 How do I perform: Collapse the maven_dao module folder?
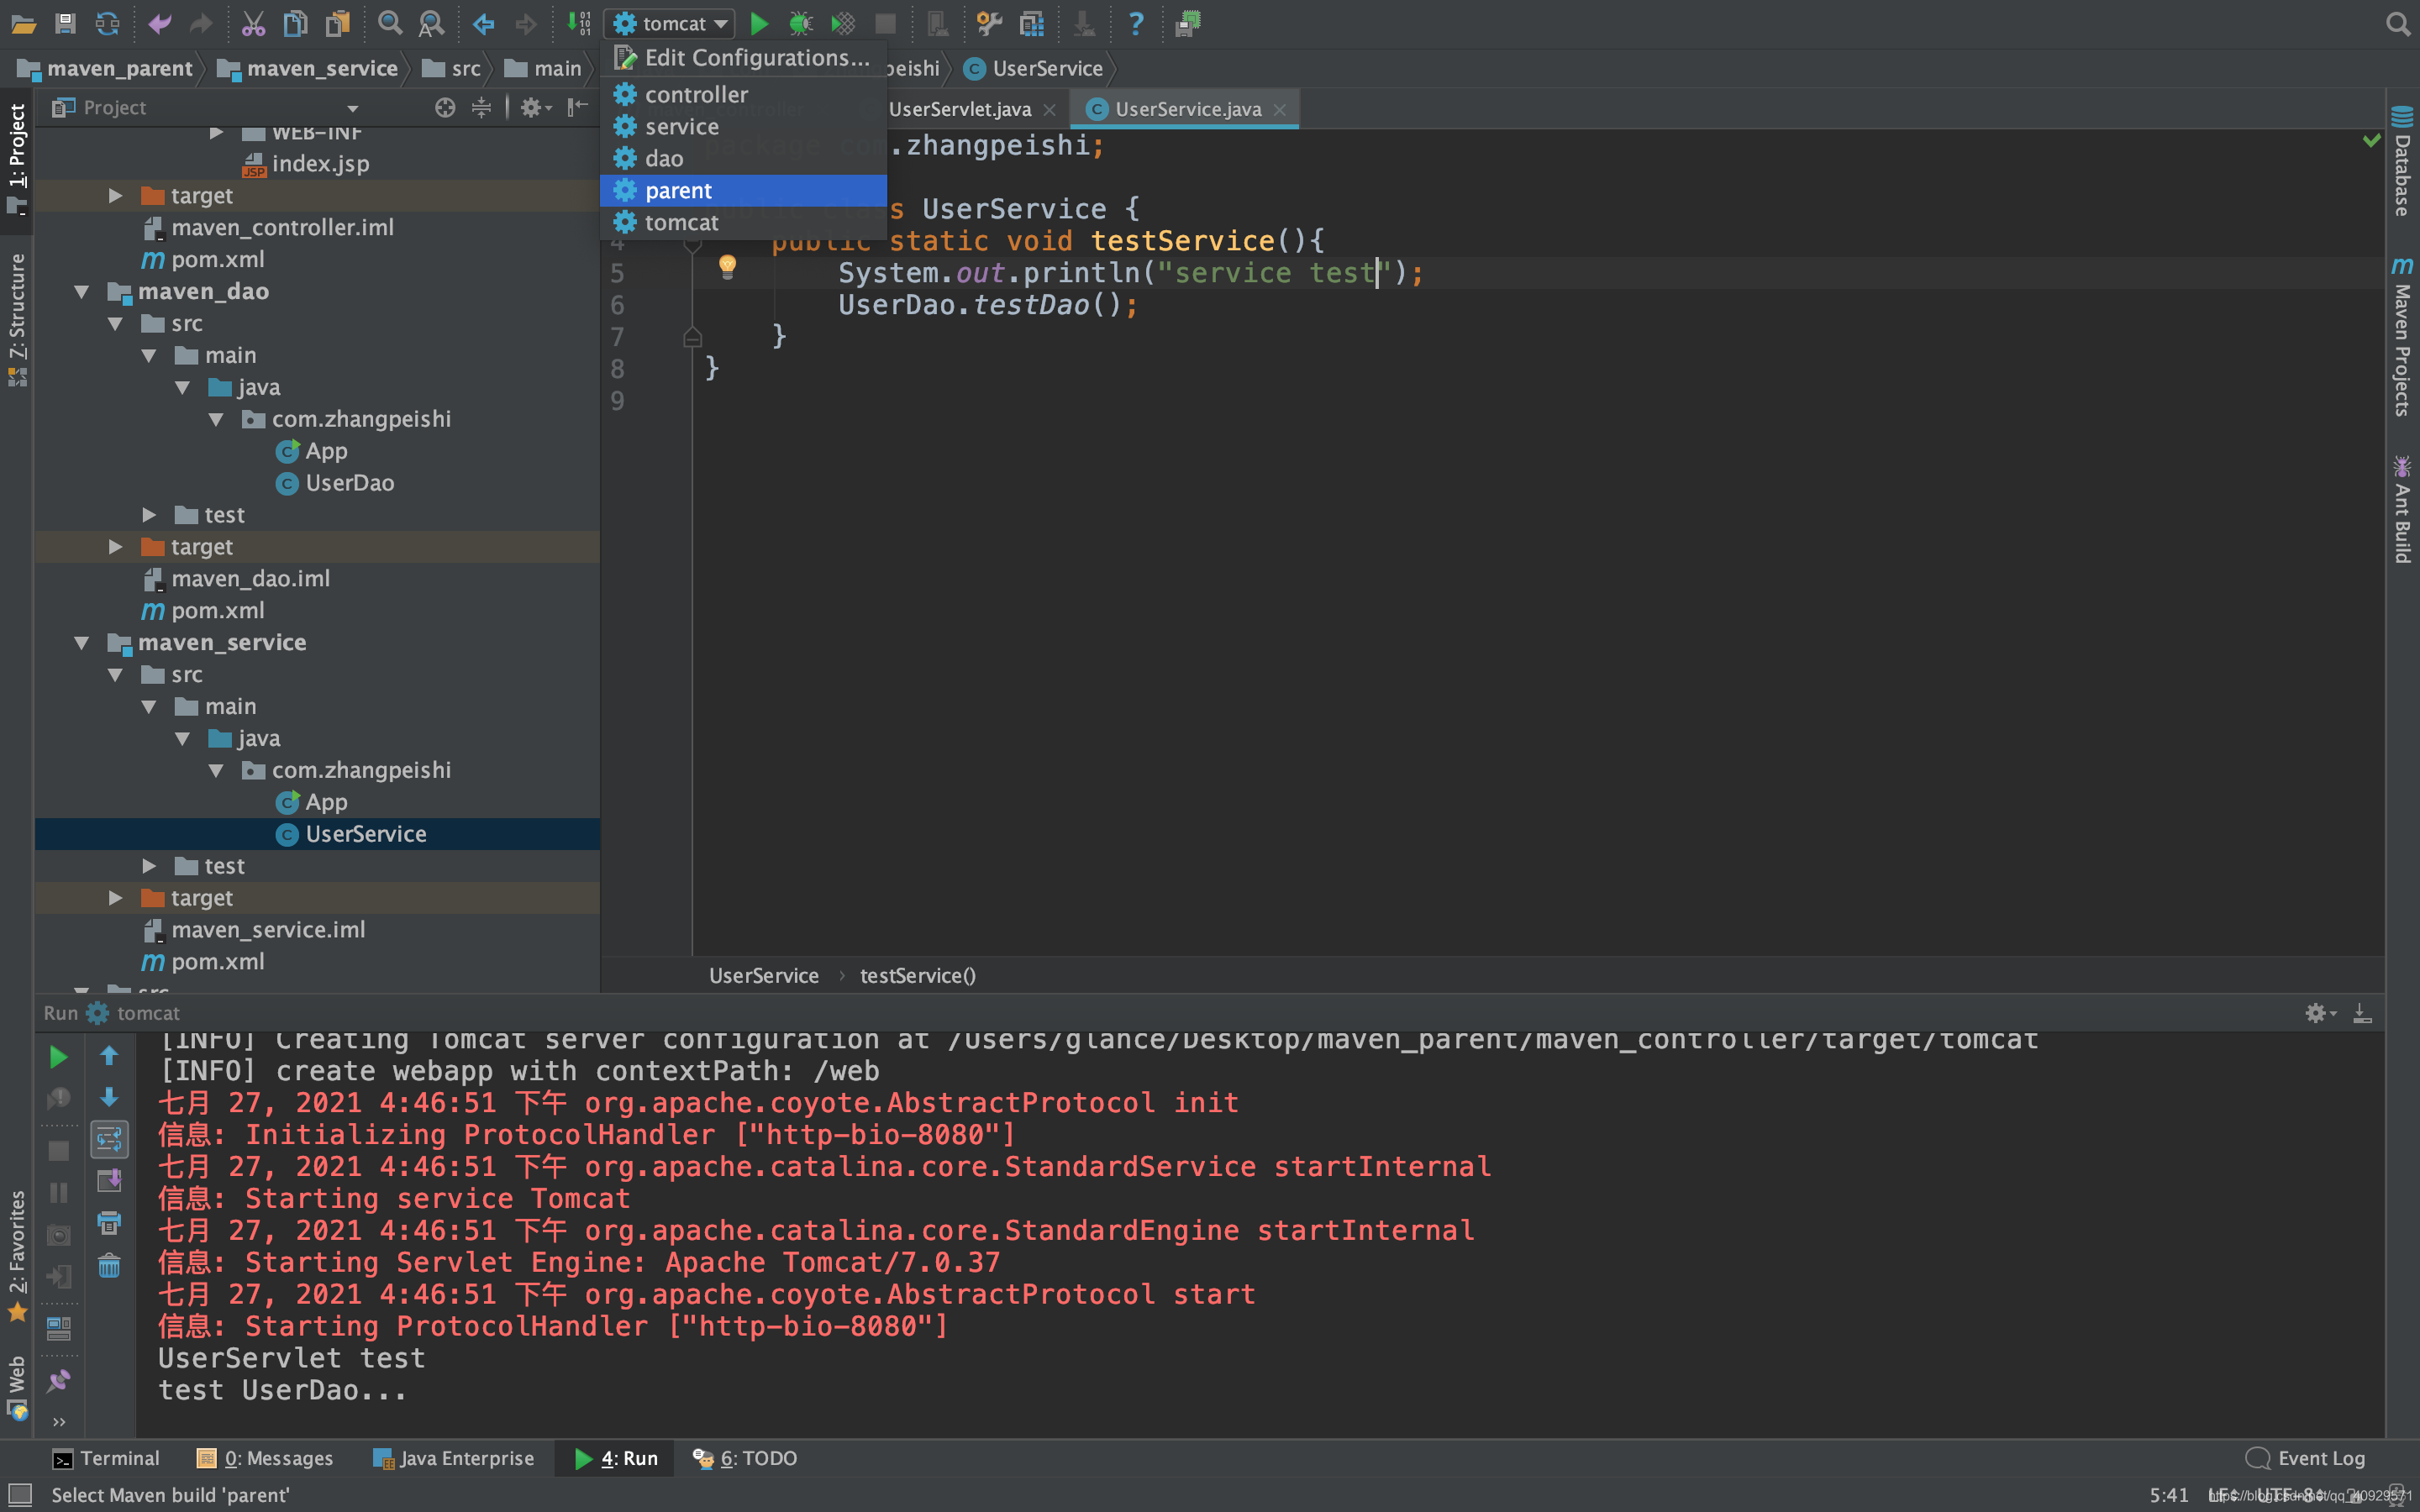82,292
